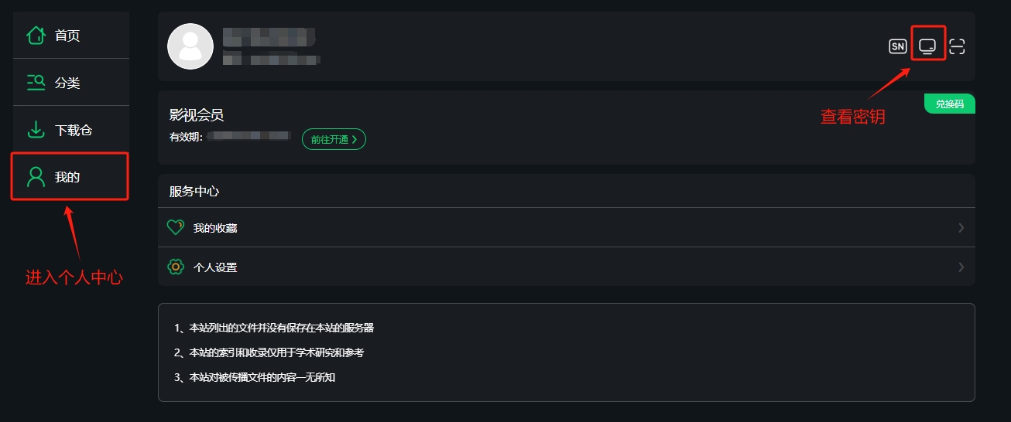
Task: Open the key viewer screen icon
Action: click(927, 46)
